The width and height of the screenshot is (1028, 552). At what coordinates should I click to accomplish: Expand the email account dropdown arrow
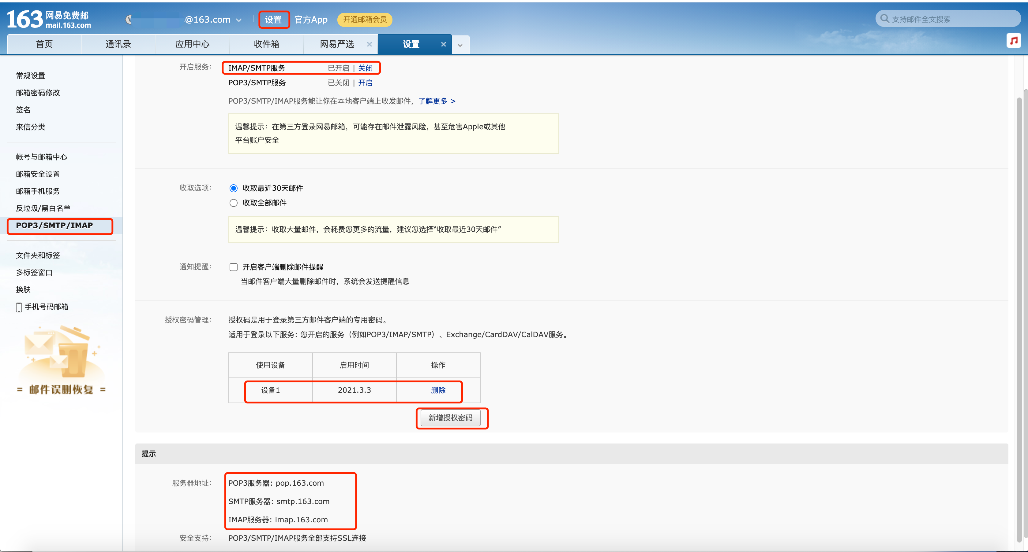pyautogui.click(x=239, y=20)
